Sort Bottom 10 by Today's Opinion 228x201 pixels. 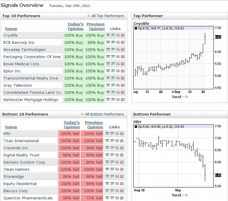pos(72,125)
